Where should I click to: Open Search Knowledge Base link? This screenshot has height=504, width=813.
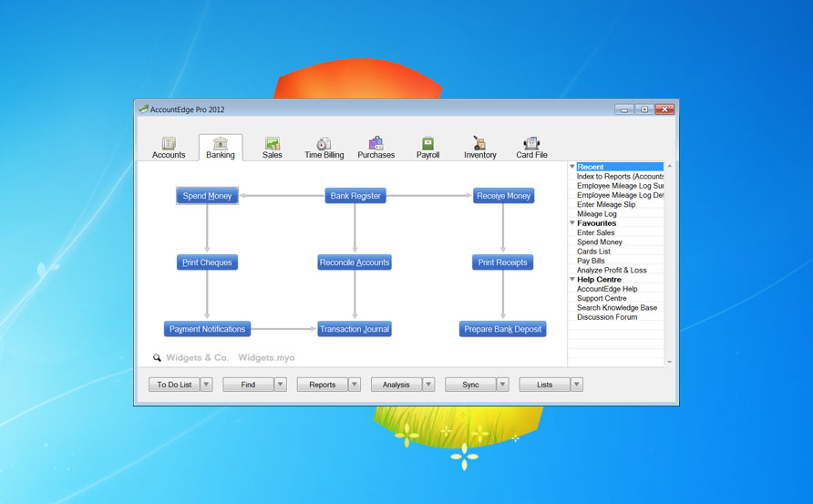tap(617, 307)
